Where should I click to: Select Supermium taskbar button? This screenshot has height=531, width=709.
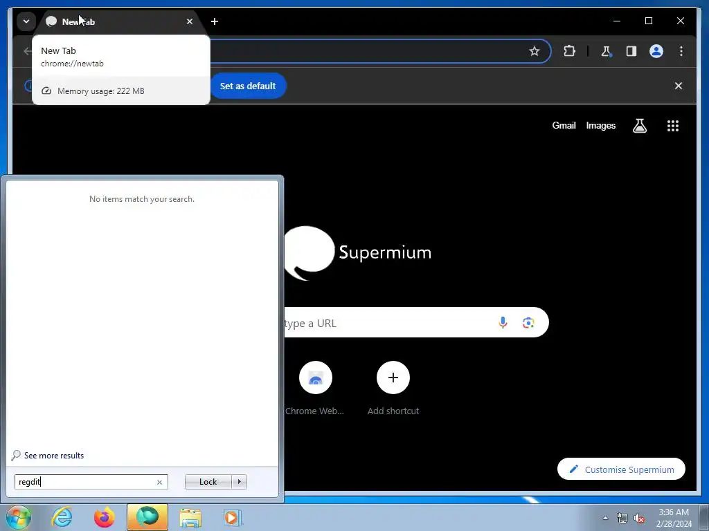tap(147, 517)
